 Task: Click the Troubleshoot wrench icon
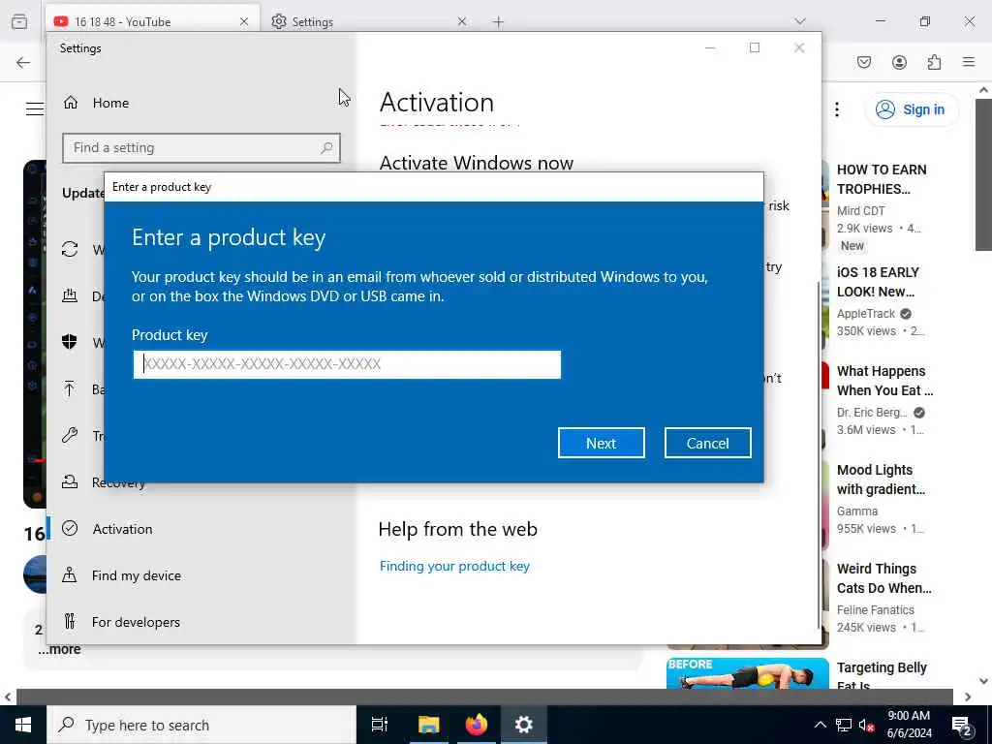(70, 435)
